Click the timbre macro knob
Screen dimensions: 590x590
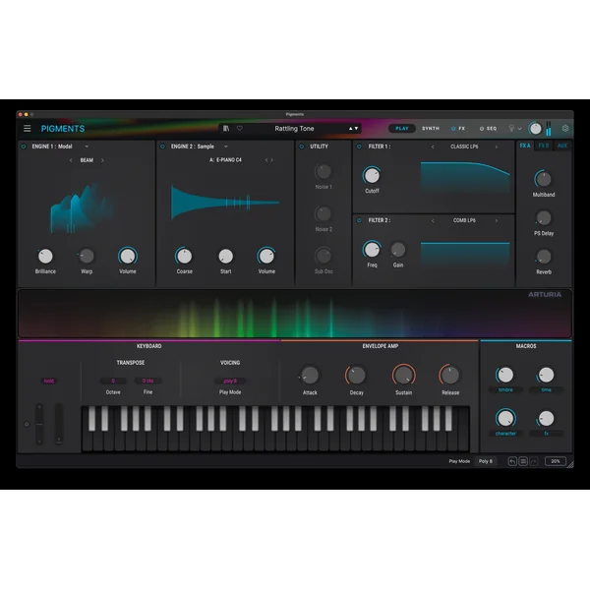coord(505,375)
